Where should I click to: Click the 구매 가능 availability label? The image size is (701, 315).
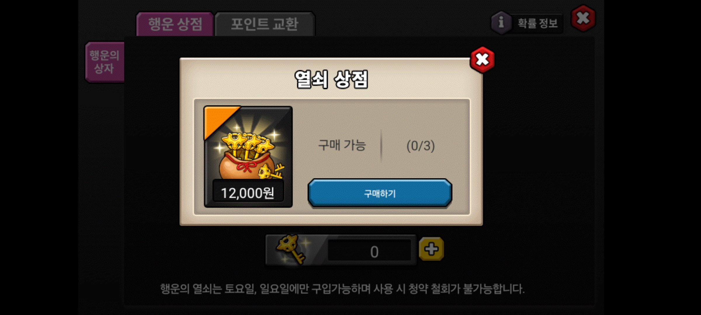pyautogui.click(x=342, y=145)
